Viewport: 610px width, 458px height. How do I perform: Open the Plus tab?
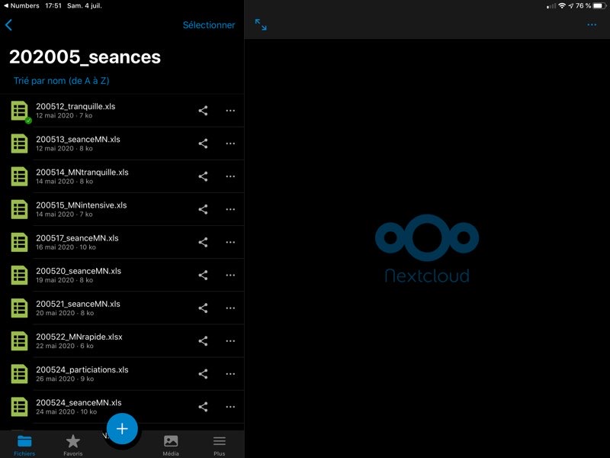[220, 444]
